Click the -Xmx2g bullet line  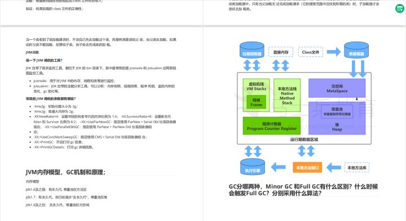tap(54, 111)
